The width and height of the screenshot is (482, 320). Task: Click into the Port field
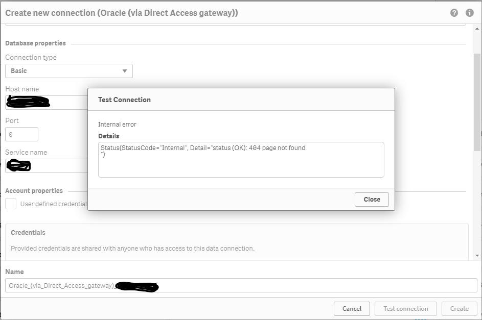(x=22, y=134)
